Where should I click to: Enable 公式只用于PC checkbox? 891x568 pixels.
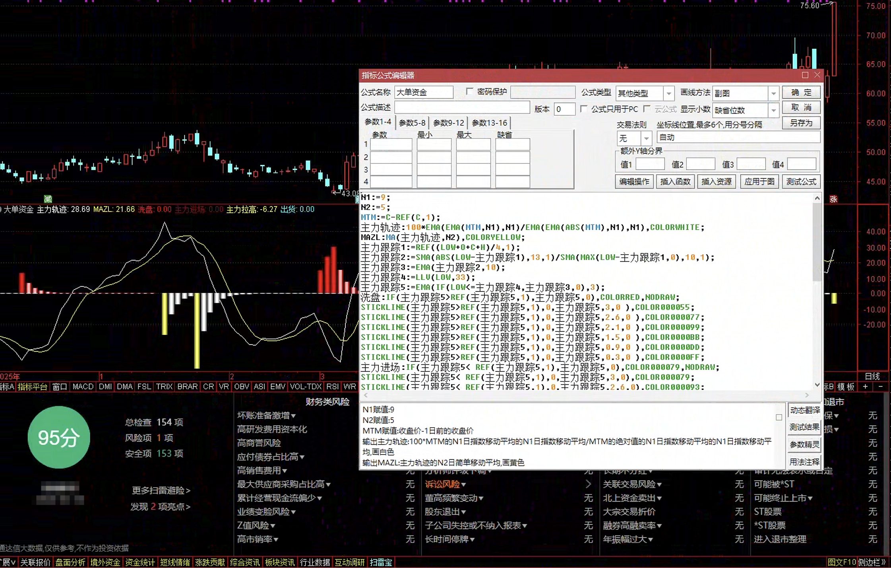click(x=584, y=109)
